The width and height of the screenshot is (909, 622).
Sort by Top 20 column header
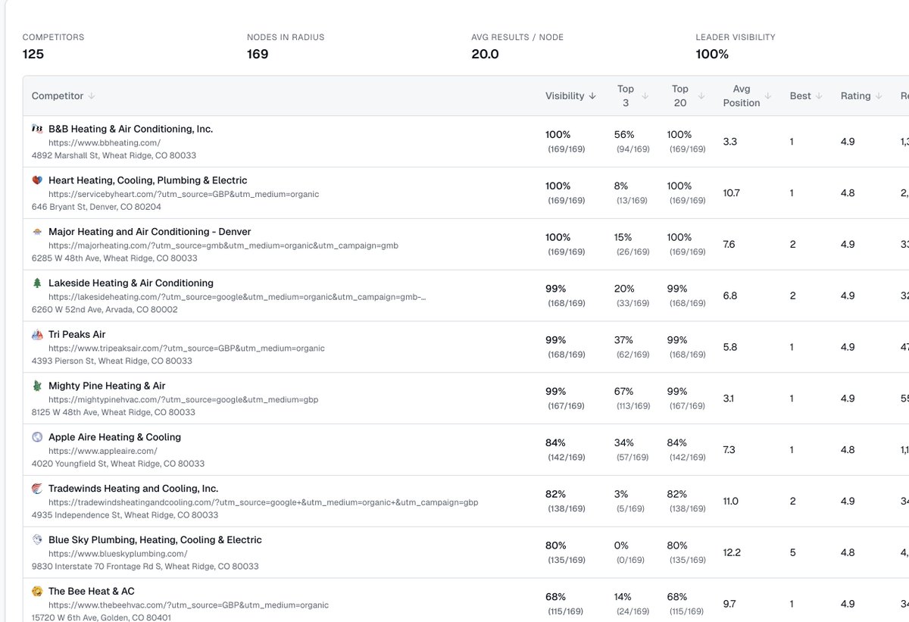point(689,95)
